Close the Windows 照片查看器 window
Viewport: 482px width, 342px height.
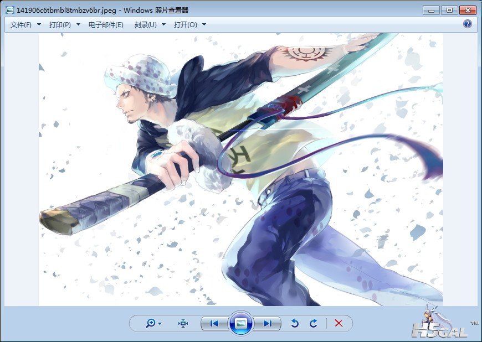[x=468, y=10]
